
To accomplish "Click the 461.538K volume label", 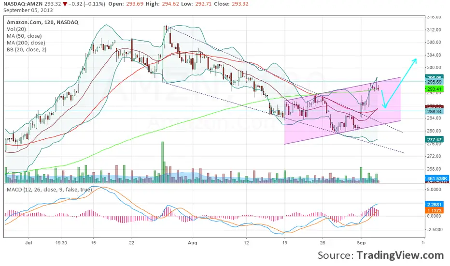I will 436,178.
